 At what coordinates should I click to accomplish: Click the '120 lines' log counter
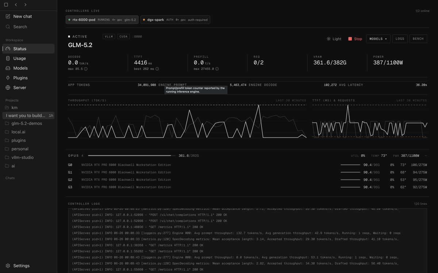click(x=420, y=204)
